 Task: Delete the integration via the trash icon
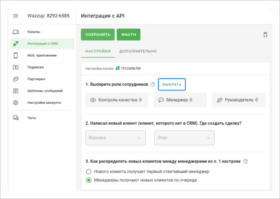[265, 34]
